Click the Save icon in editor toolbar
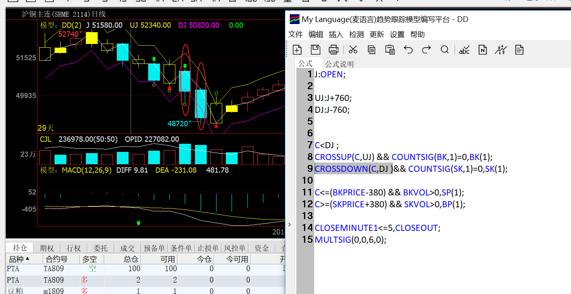The image size is (571, 294). 315,50
